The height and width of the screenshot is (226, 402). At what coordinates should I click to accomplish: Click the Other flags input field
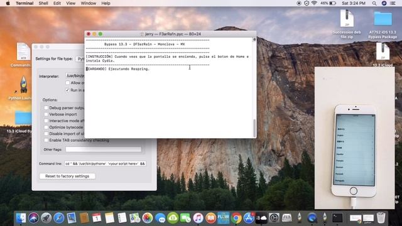pos(103,149)
